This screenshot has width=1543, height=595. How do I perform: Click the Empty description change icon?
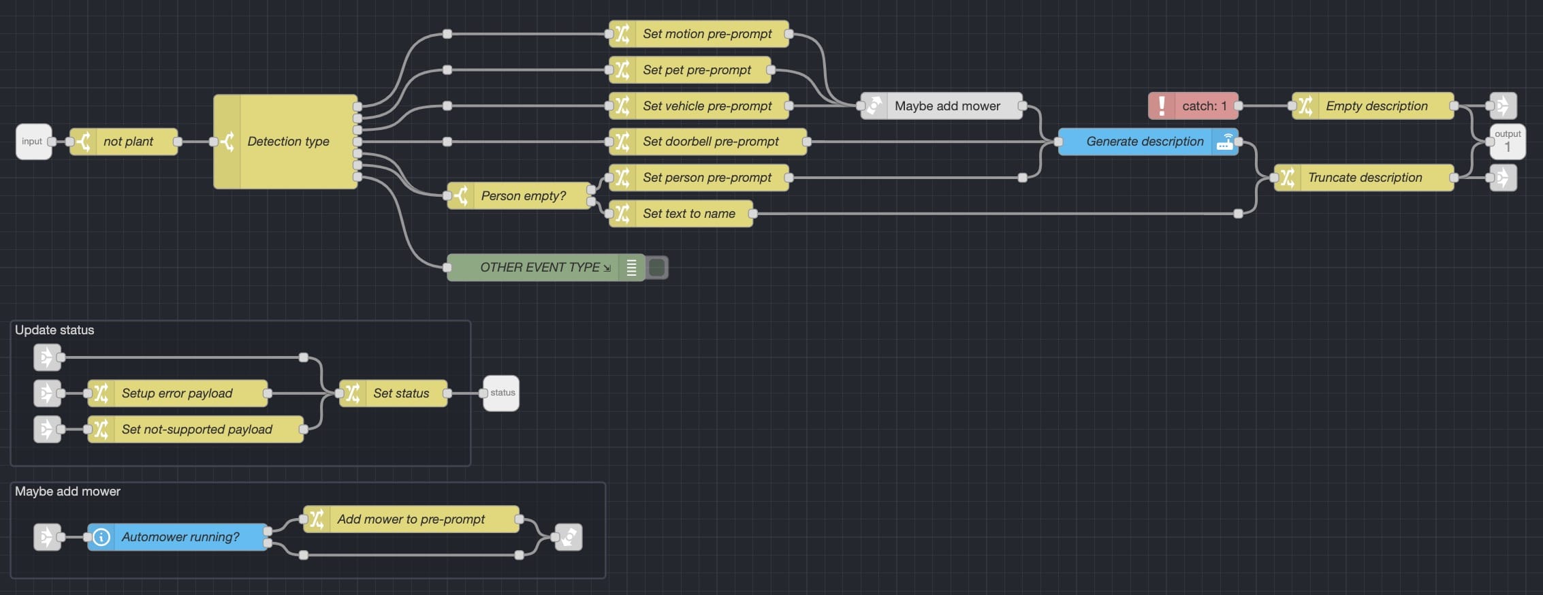click(1305, 106)
